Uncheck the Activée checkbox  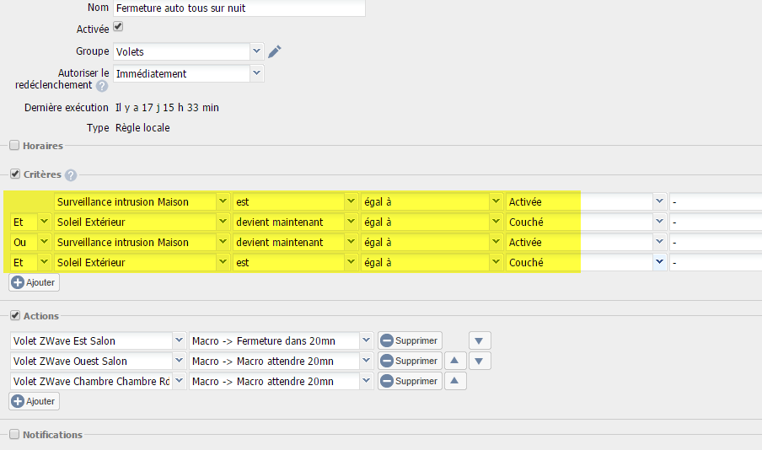point(118,27)
